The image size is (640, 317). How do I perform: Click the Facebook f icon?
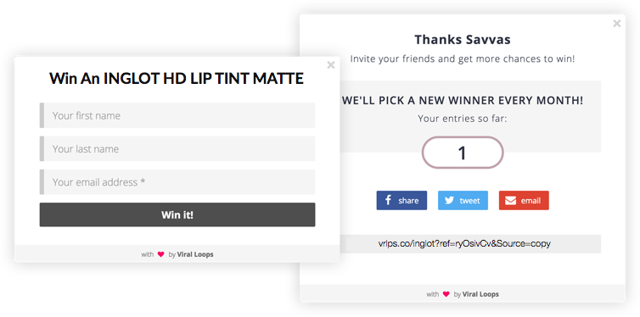pos(388,200)
